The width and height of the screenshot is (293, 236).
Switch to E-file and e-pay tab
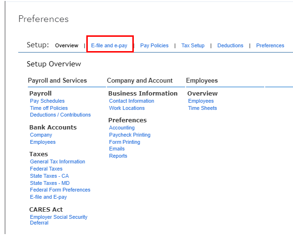tap(109, 46)
